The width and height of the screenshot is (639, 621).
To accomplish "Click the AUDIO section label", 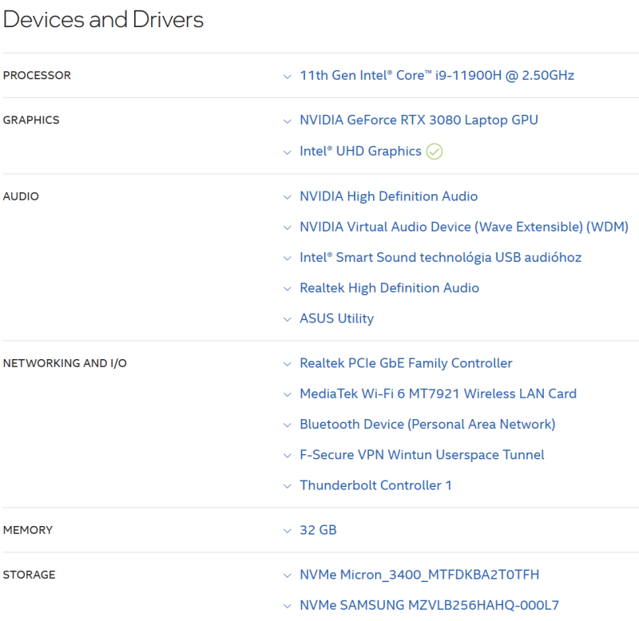I will coord(22,196).
